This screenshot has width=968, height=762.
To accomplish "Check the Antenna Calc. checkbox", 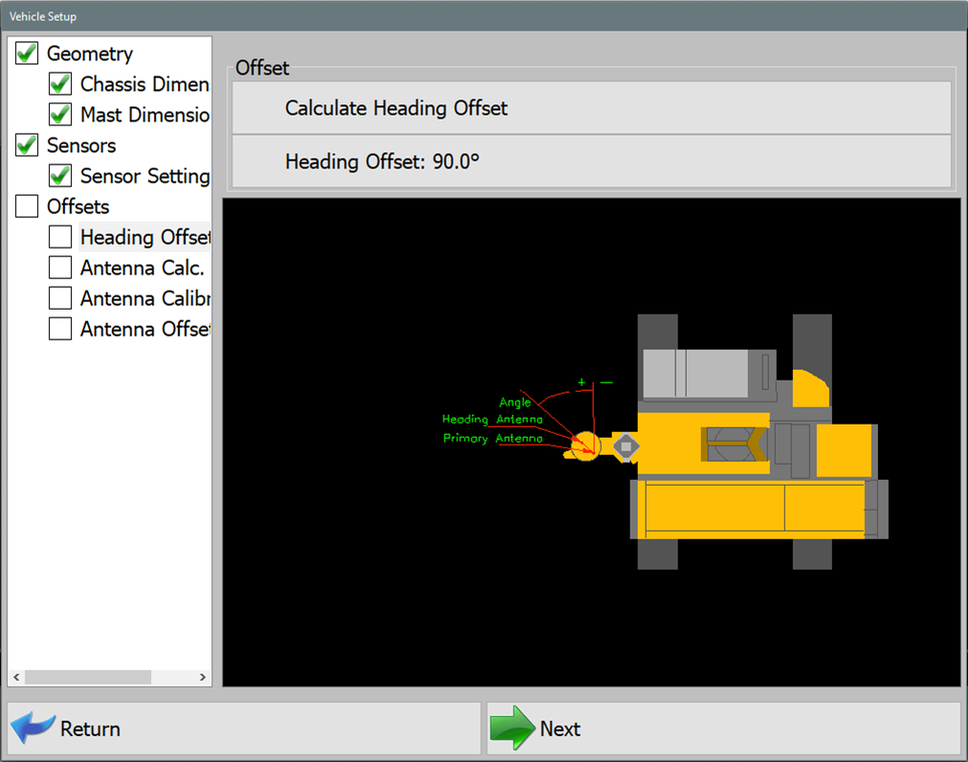I will tap(60, 268).
